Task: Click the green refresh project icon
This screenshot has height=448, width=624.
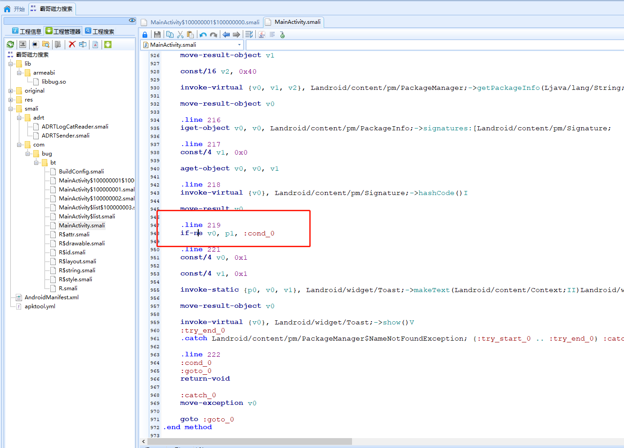Action: pyautogui.click(x=10, y=44)
